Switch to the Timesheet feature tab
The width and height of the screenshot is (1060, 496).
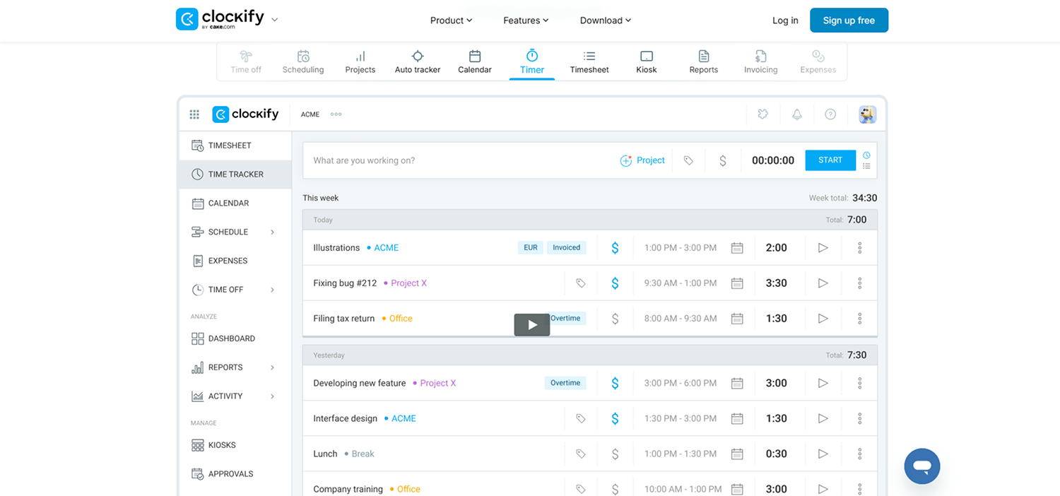[589, 62]
